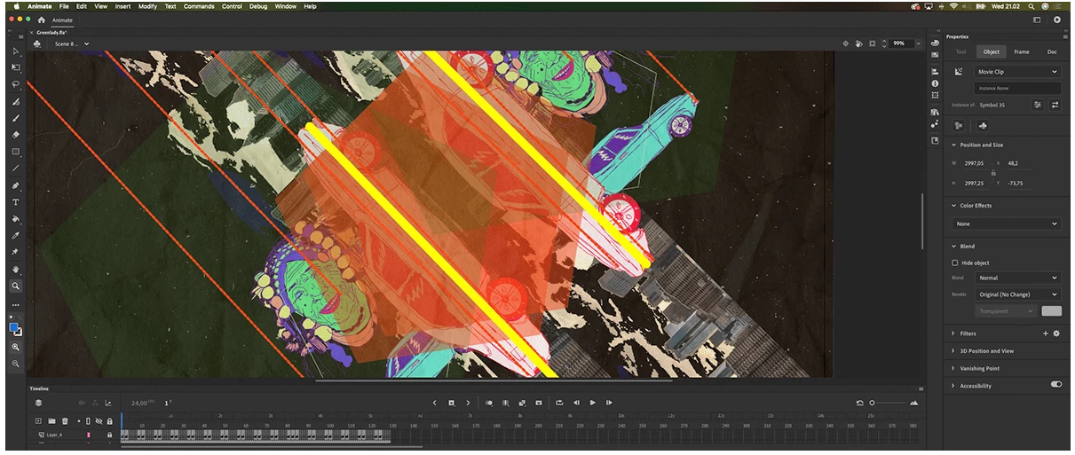Insert keyframe from the Timeline controls
Screen dimensions: 1075x455
451,403
